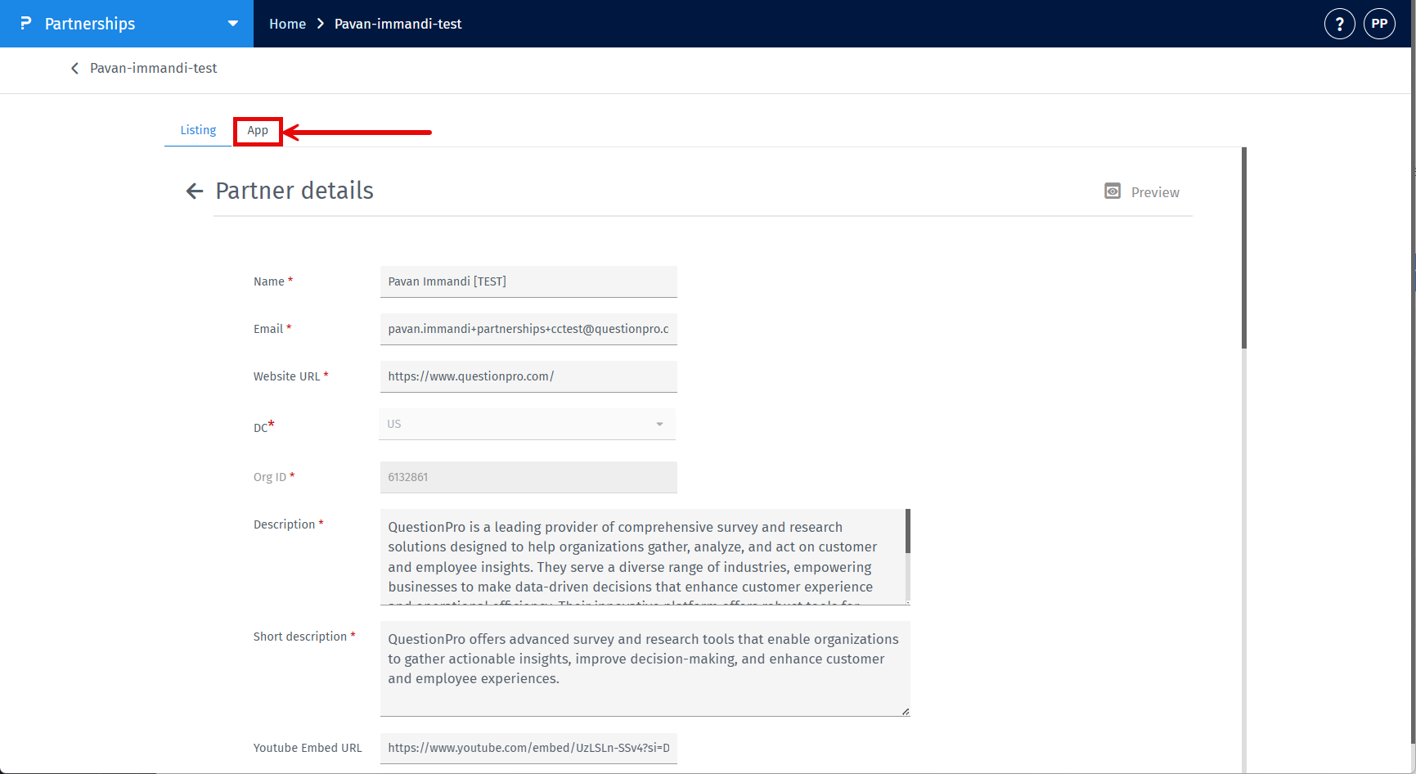The height and width of the screenshot is (774, 1416).
Task: Click the breadcrumb chevron separator after Home
Action: (x=320, y=24)
